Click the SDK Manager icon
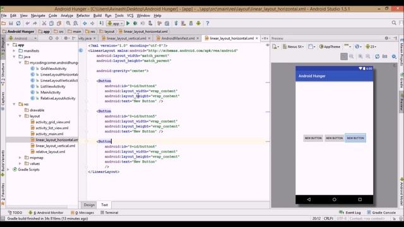This screenshot has width=404, height=227. (x=191, y=23)
